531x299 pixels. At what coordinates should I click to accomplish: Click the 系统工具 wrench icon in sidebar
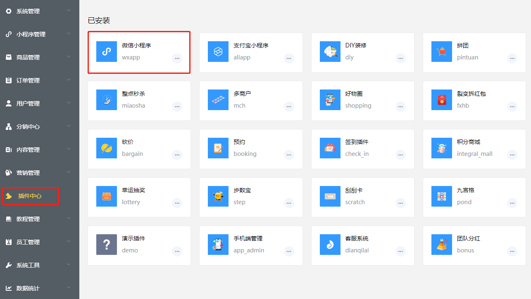9,265
